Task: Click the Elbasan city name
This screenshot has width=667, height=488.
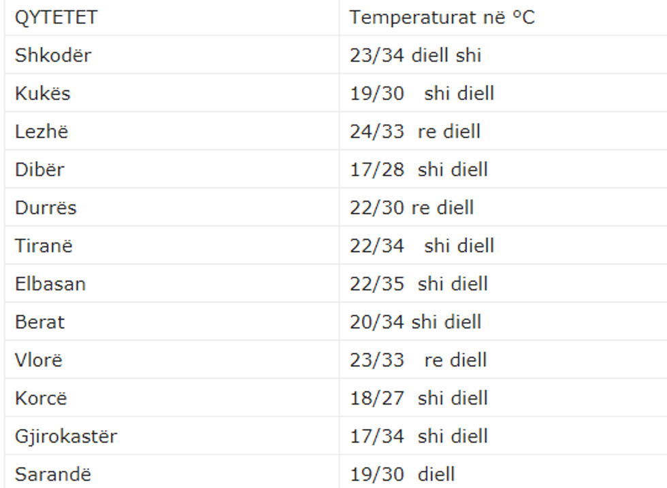Action: coord(50,283)
